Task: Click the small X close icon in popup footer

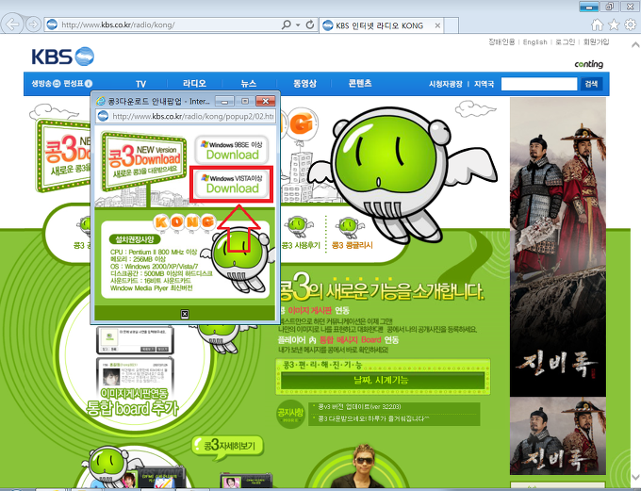Action: point(185,314)
